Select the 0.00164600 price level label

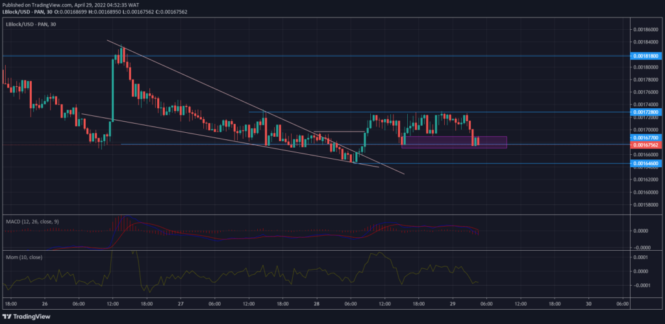pos(646,163)
